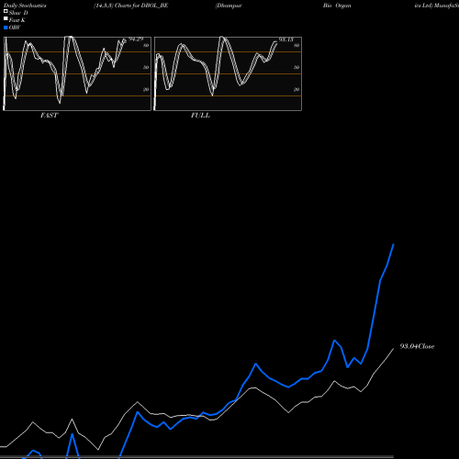Image resolution: width=459 pixels, height=459 pixels.
Task: Open the FULL stochastic chart panel
Action: click(x=228, y=73)
